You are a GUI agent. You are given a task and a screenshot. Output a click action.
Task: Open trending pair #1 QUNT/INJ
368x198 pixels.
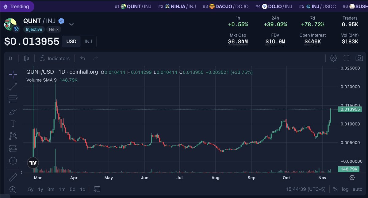pos(133,6)
